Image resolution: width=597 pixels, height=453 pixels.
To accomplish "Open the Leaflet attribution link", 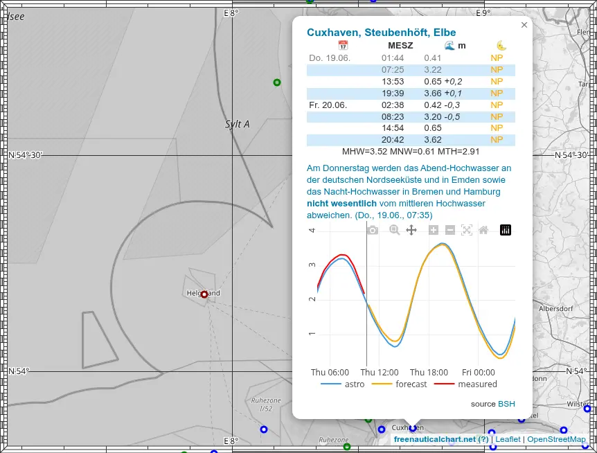I will tap(508, 438).
